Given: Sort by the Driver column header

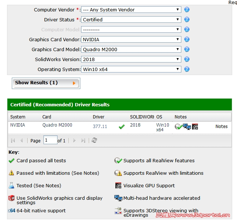Looking at the screenshot, I should pyautogui.click(x=109, y=117).
